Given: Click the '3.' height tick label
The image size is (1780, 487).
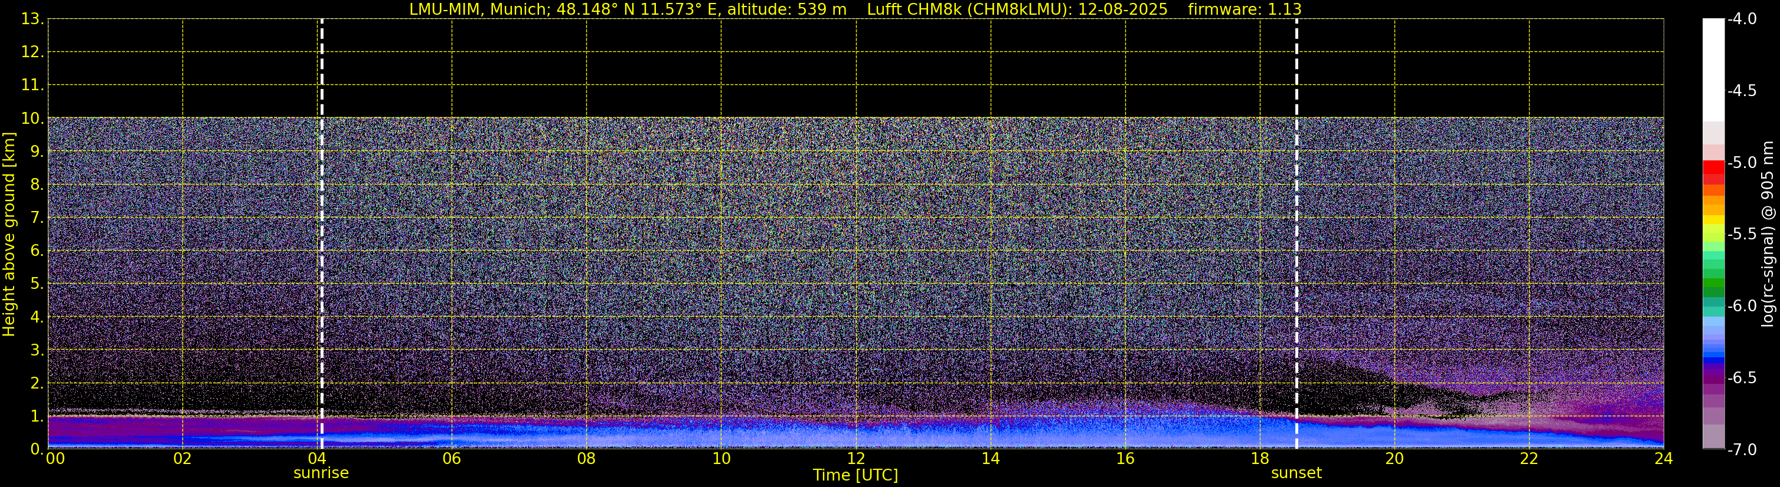Looking at the screenshot, I should (x=37, y=350).
